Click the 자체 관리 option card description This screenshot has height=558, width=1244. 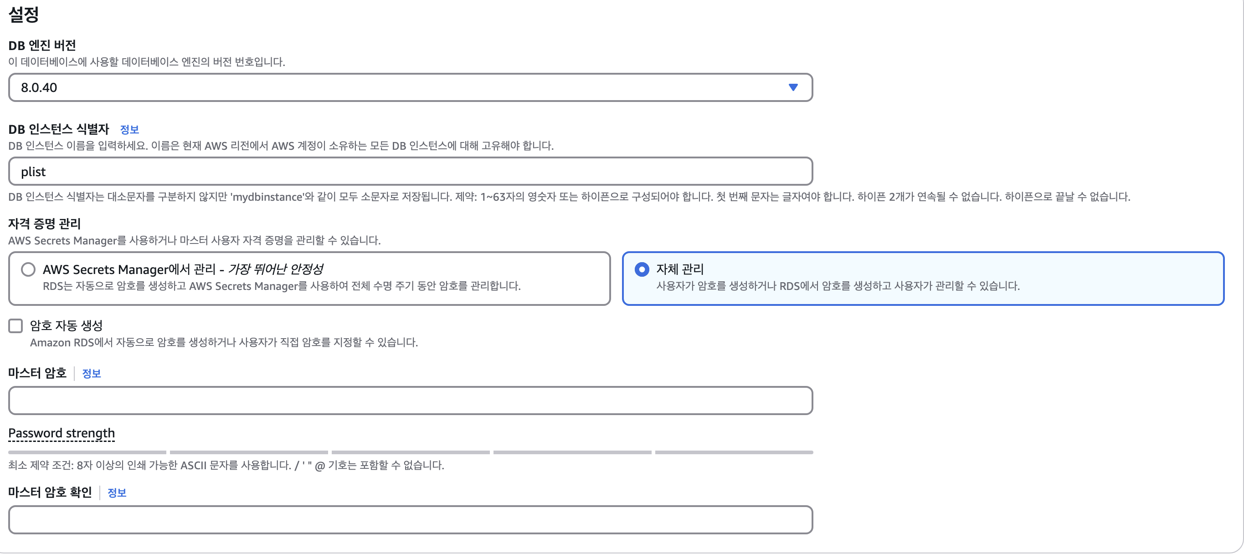click(838, 286)
